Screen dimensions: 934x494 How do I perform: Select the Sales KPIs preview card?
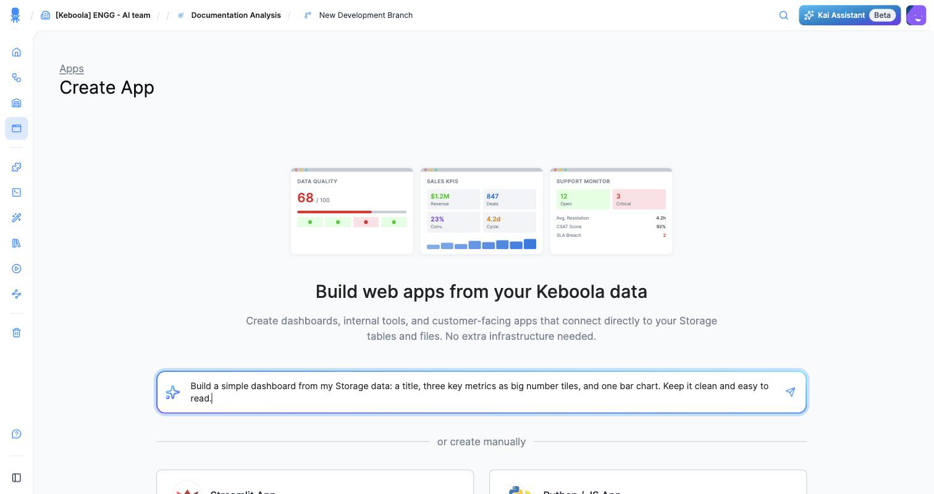pos(482,211)
